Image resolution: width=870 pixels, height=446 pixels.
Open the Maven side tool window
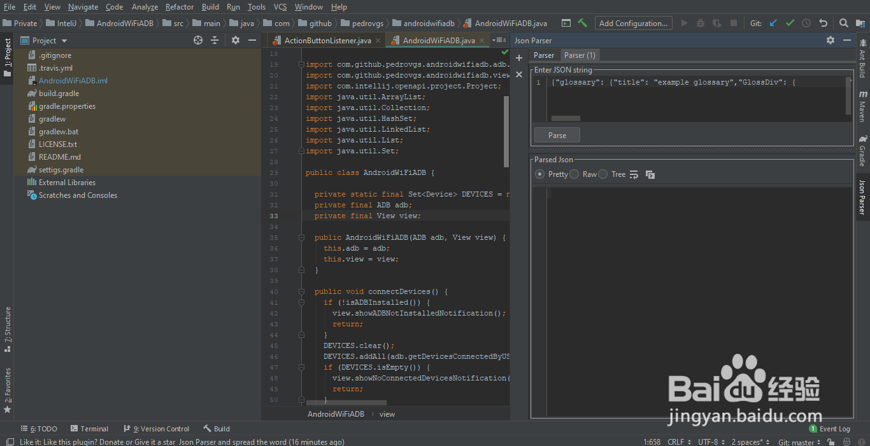coord(862,106)
